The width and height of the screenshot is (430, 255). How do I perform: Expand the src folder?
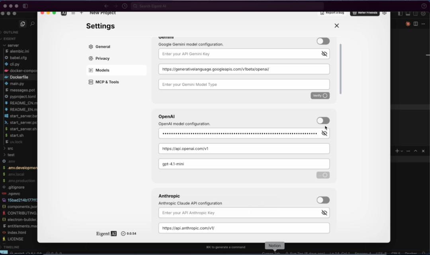(x=19, y=149)
